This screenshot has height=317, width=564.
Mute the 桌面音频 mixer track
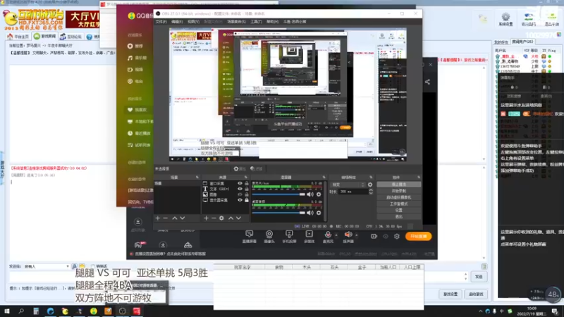pos(310,213)
